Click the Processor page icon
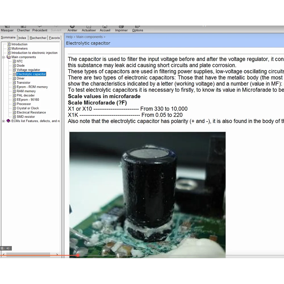 pos(14,104)
